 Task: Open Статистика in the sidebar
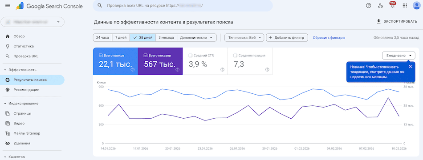pyautogui.click(x=32, y=46)
